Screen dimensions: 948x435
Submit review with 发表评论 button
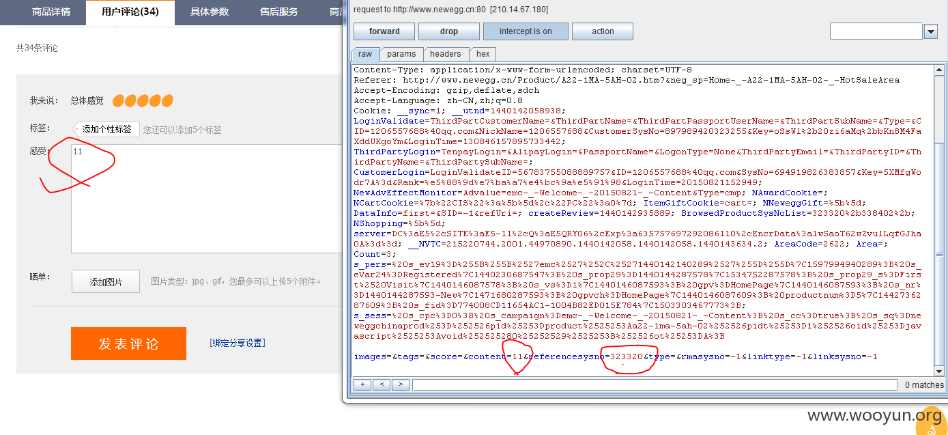(x=128, y=343)
